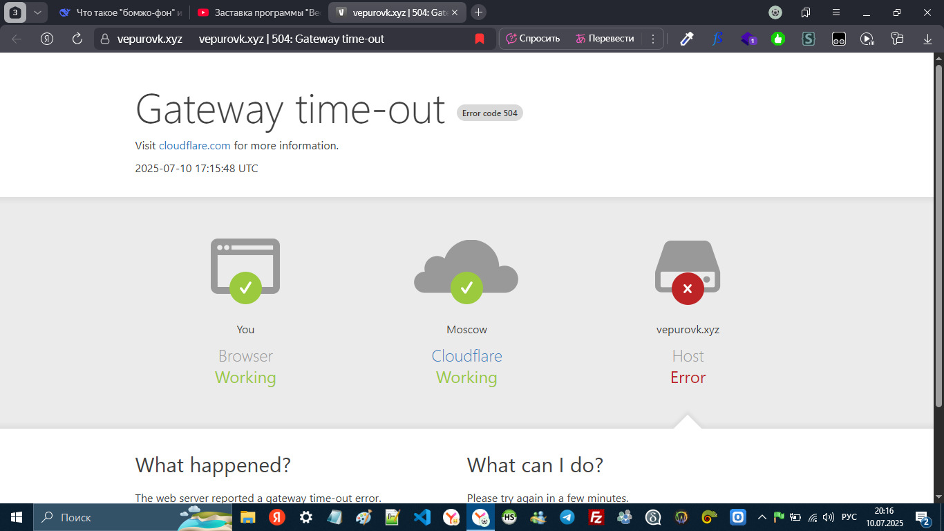
Task: Go back with the back arrow
Action: coord(17,39)
